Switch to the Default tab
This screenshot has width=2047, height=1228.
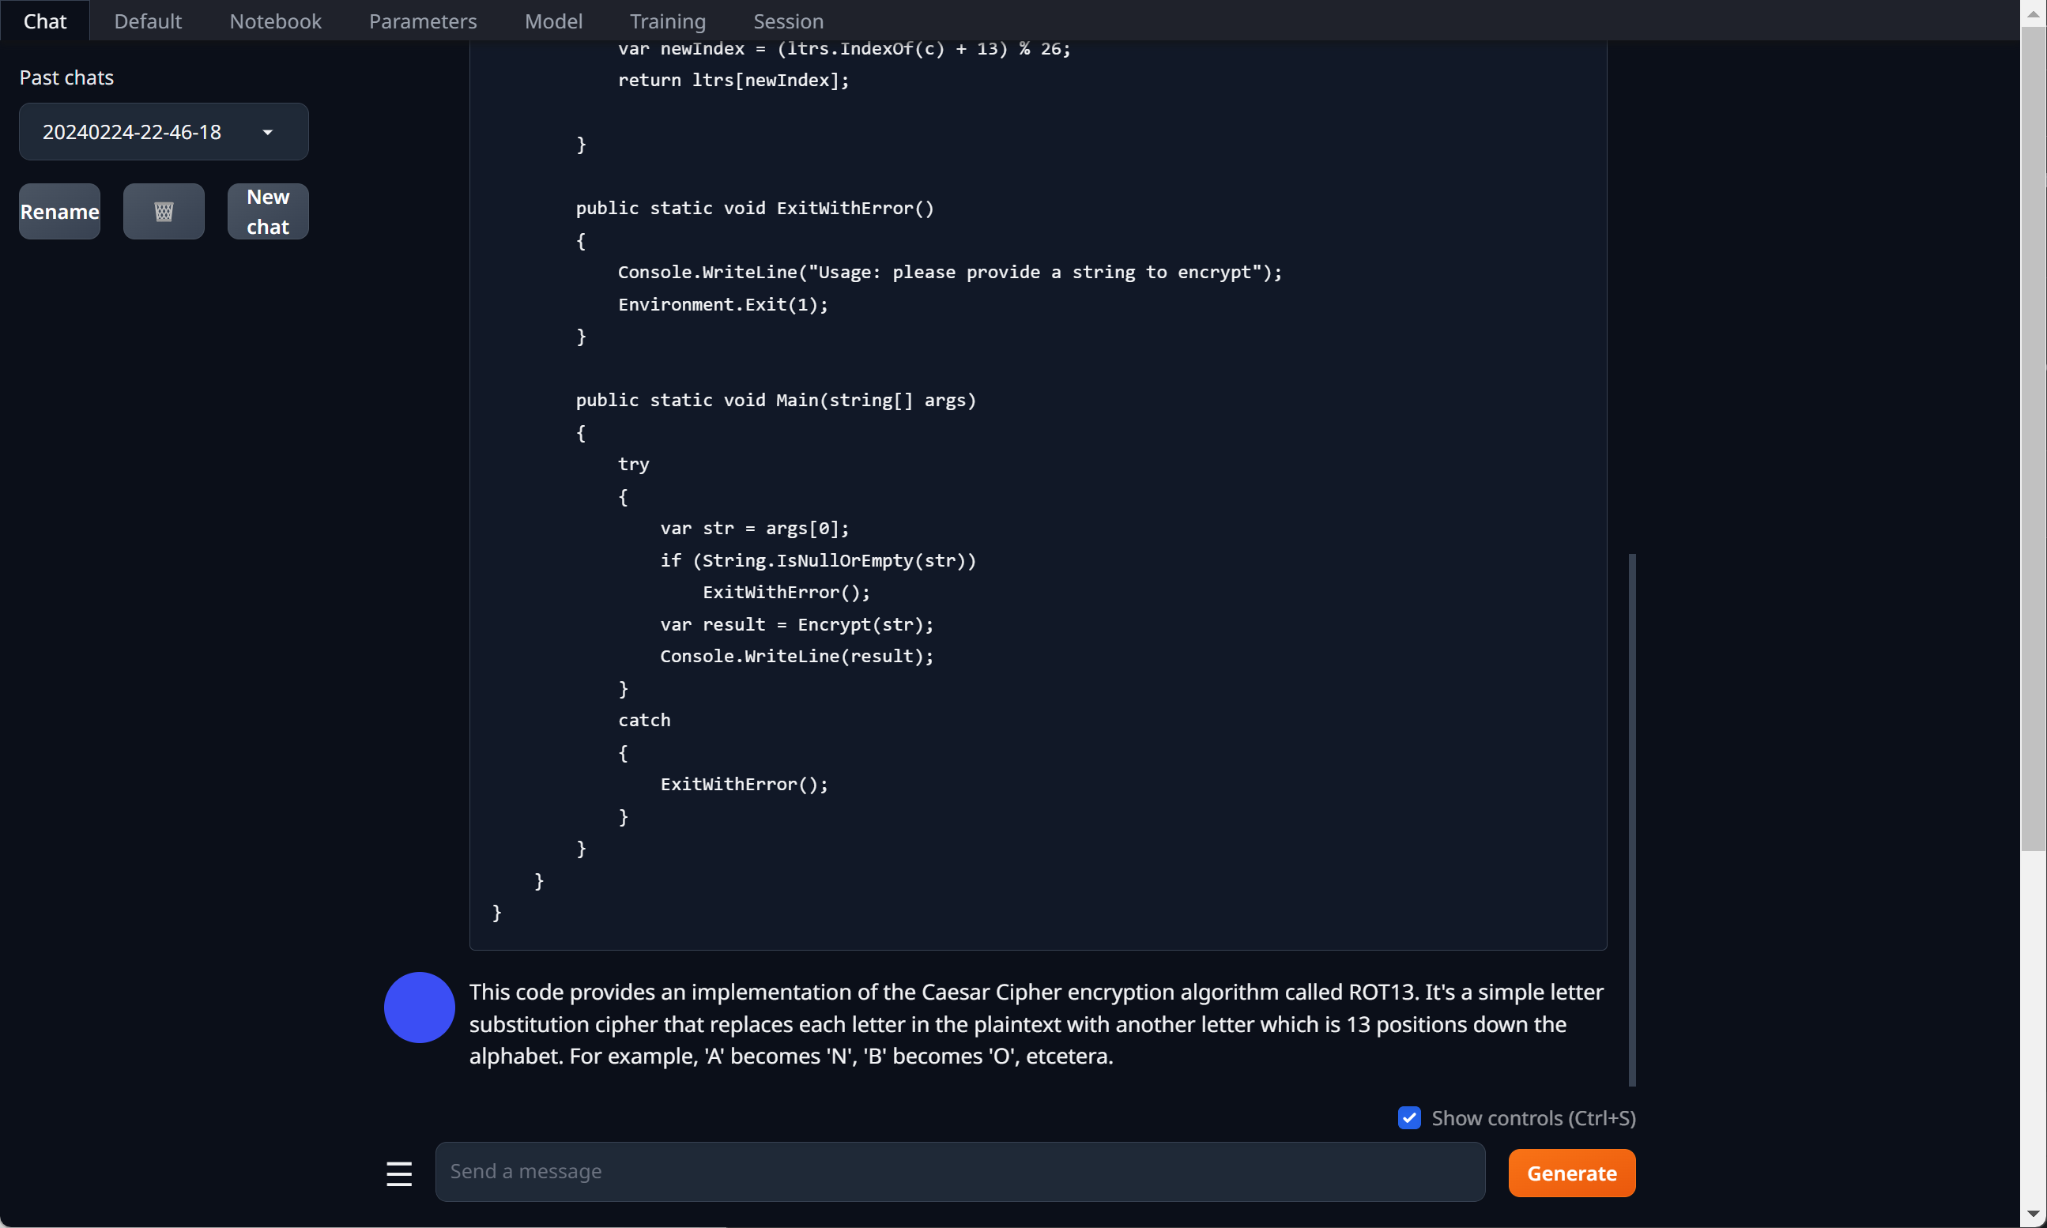tap(147, 21)
